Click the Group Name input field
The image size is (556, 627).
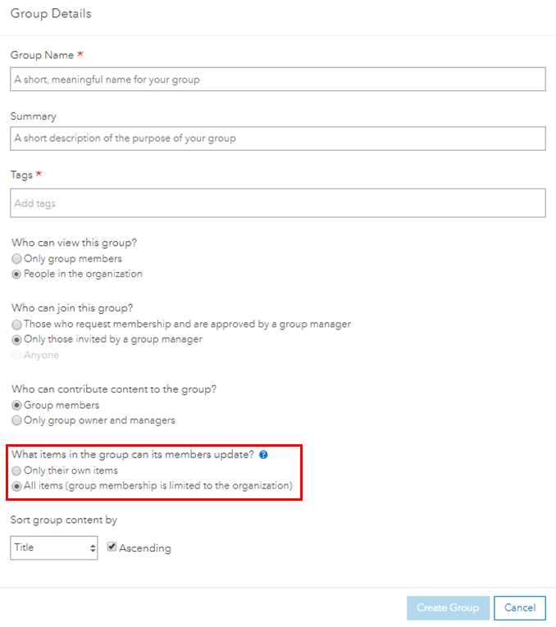[x=278, y=80]
